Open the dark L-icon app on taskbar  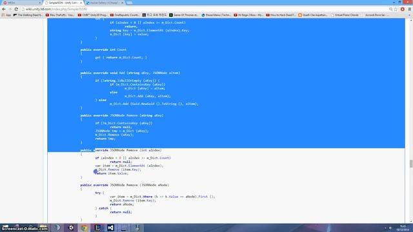click(97, 227)
